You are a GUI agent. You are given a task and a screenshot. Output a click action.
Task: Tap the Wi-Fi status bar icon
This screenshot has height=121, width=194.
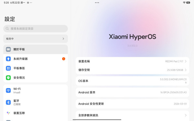pos(184,3)
